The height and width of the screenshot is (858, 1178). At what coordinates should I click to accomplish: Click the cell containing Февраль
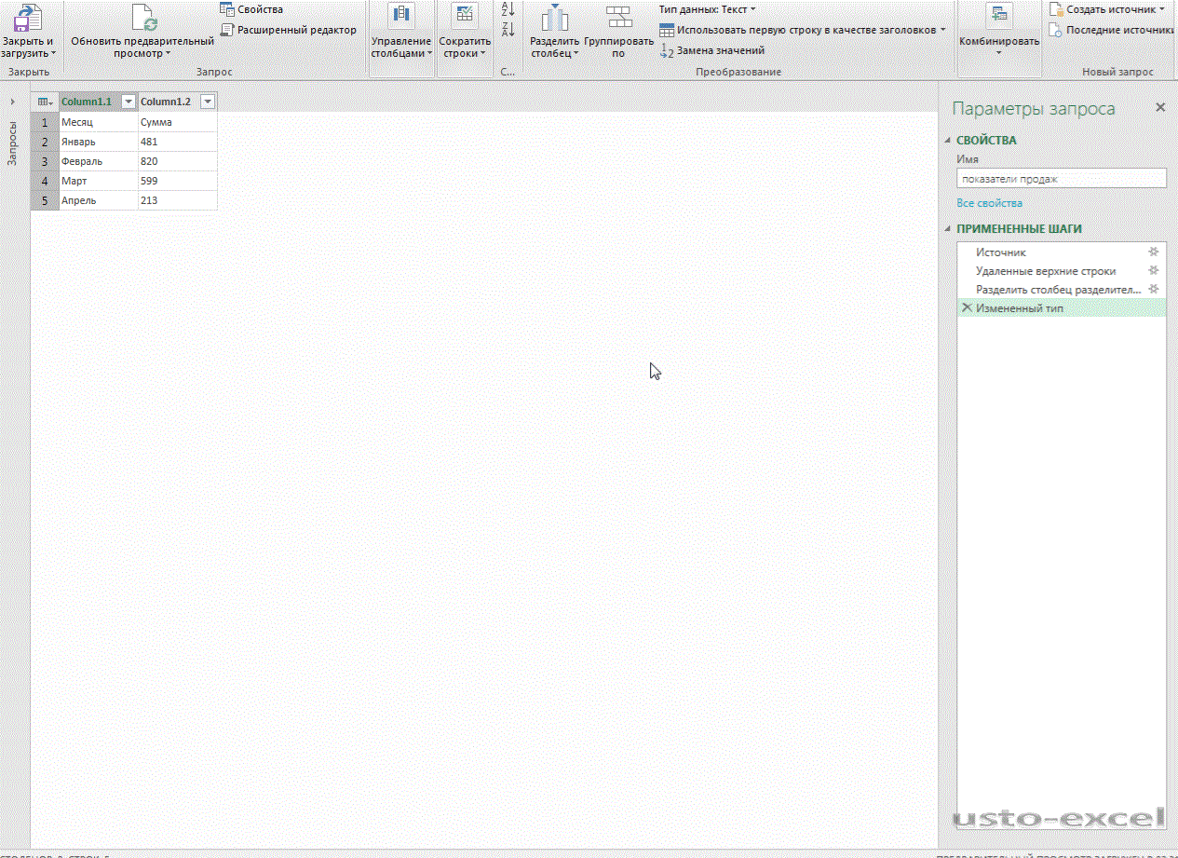[98, 161]
